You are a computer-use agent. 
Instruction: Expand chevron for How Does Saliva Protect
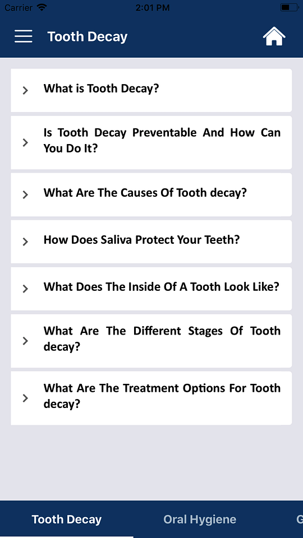click(x=25, y=242)
